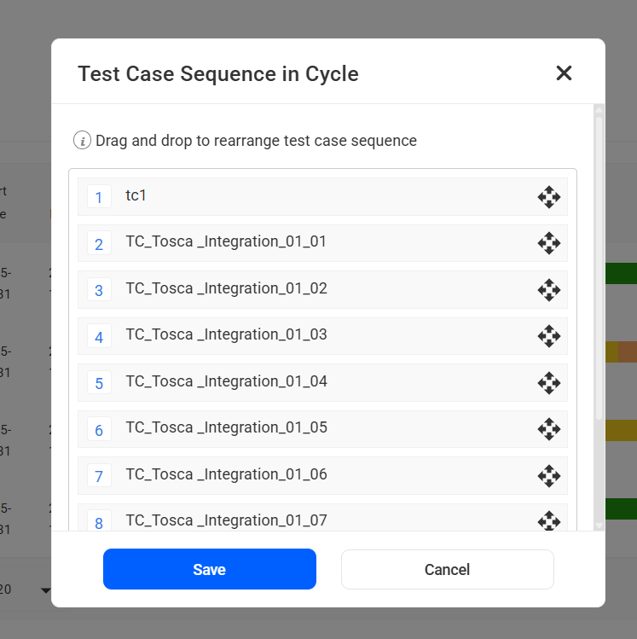Open the page size dropdown arrow next to 20
637x639 pixels.
(x=46, y=590)
